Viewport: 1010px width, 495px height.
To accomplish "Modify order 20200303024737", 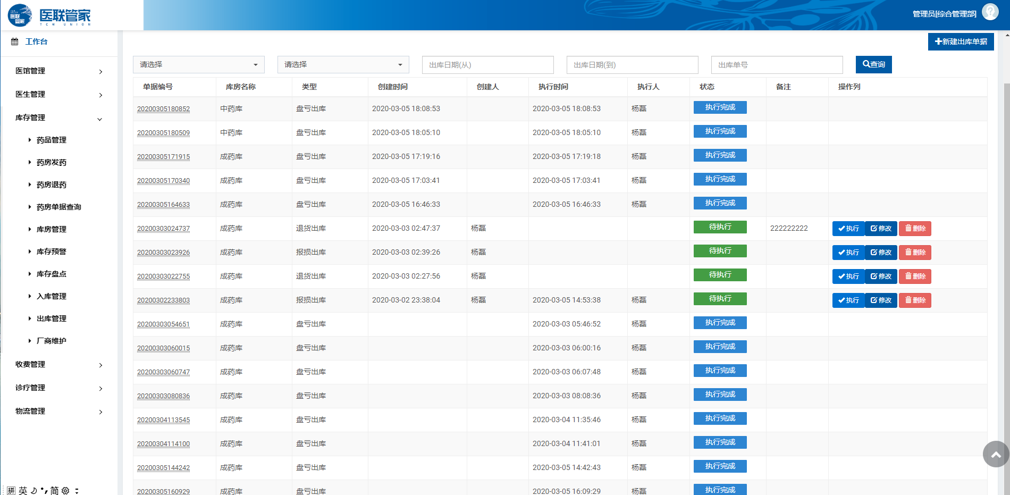I will tap(881, 229).
